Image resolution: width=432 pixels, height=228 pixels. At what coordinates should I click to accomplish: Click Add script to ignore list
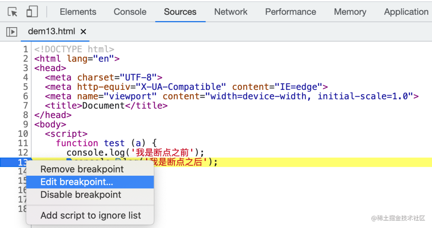pos(90,215)
